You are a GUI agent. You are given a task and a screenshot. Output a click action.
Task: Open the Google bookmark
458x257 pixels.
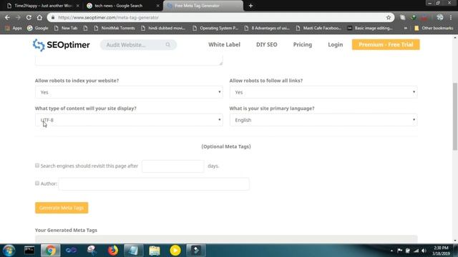coord(38,28)
